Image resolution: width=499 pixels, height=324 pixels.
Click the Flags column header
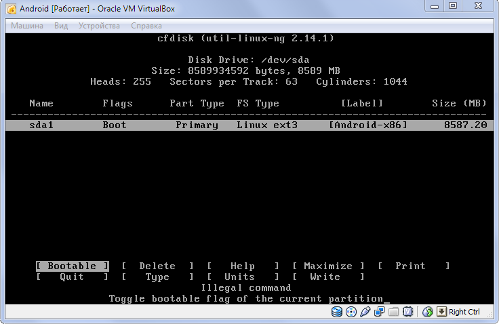(117, 104)
